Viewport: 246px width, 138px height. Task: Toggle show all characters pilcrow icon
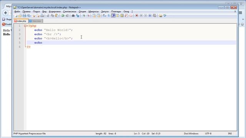(x=108, y=16)
